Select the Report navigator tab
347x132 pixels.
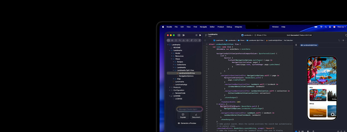[x=200, y=40]
